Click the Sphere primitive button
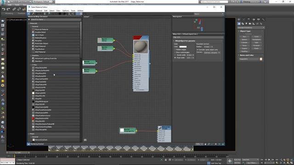294x165 pixels. 244,40
